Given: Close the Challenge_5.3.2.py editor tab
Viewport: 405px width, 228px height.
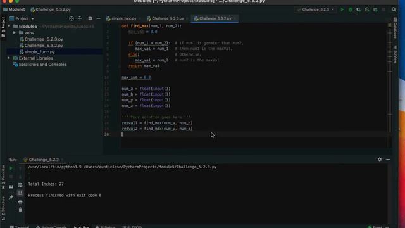Looking at the screenshot, I should [235, 18].
